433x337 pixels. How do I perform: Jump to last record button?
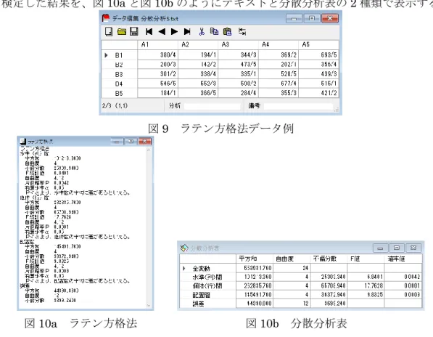(x=187, y=32)
